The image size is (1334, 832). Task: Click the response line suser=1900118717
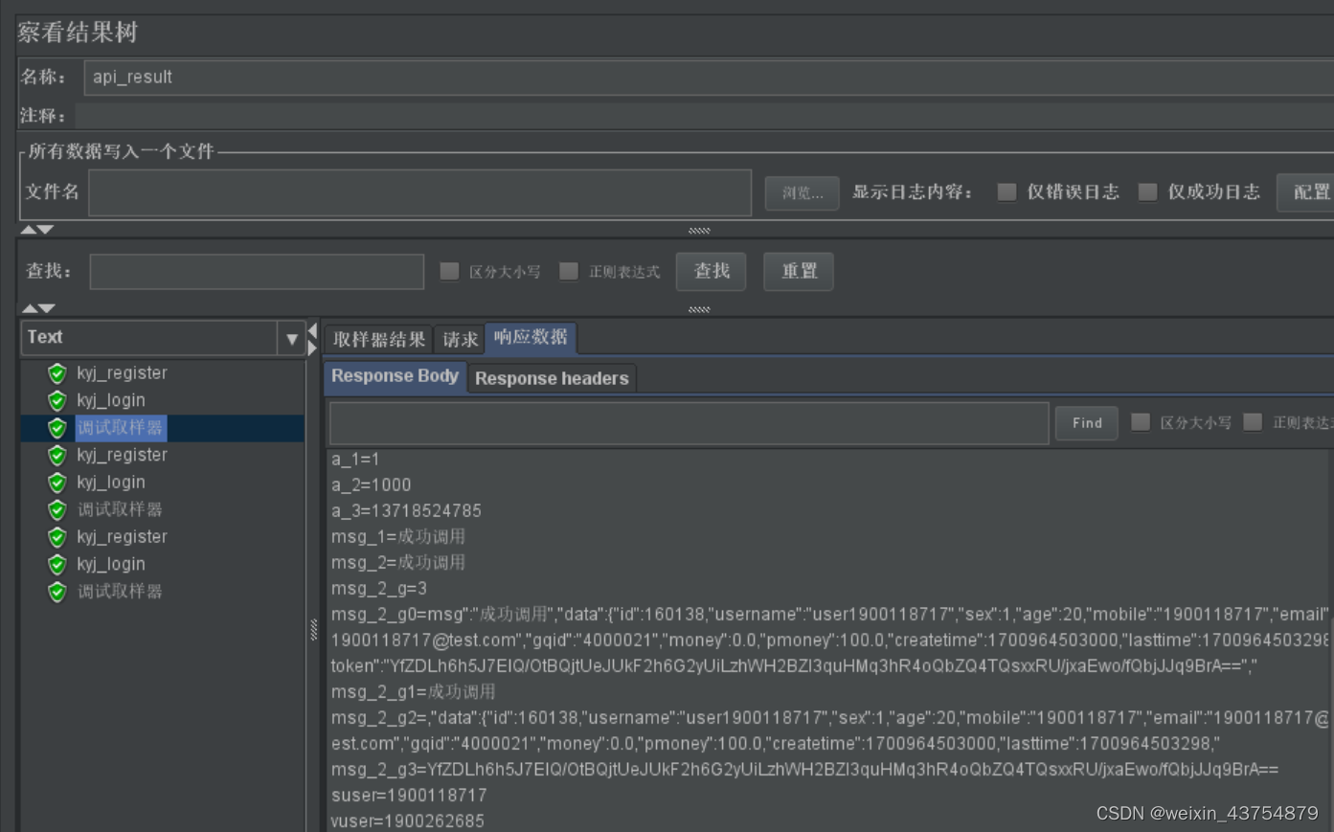click(x=409, y=796)
